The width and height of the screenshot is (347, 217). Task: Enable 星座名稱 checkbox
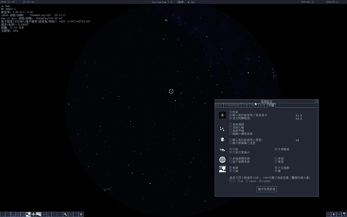(x=231, y=128)
